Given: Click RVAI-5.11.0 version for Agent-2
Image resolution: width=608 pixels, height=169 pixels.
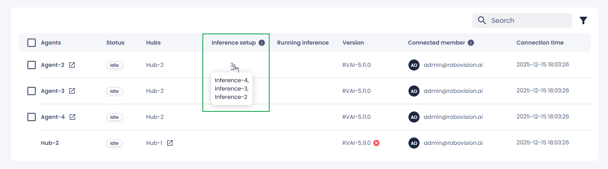Looking at the screenshot, I should pyautogui.click(x=356, y=65).
